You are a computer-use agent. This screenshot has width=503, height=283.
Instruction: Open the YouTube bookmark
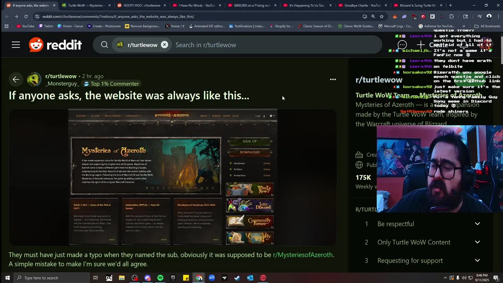pyautogui.click(x=25, y=26)
